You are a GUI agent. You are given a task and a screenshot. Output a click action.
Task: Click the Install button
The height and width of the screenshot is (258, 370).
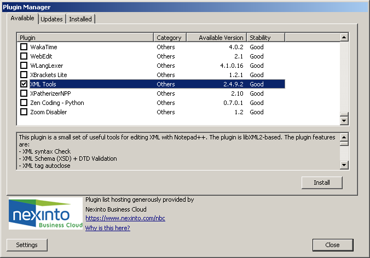pos(322,183)
